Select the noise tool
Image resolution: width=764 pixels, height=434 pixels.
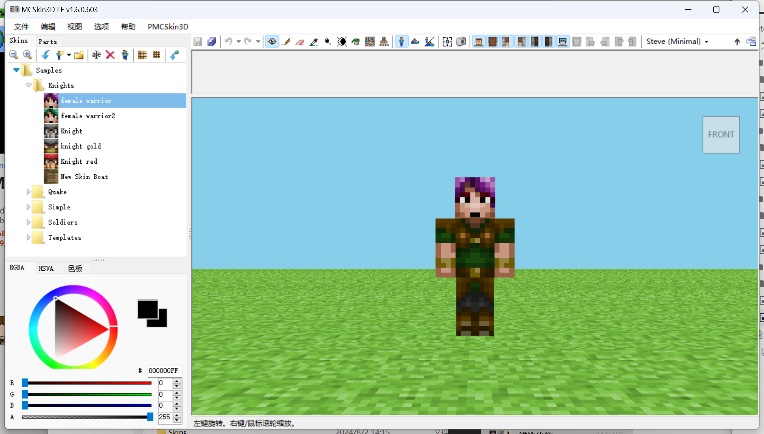coord(370,41)
